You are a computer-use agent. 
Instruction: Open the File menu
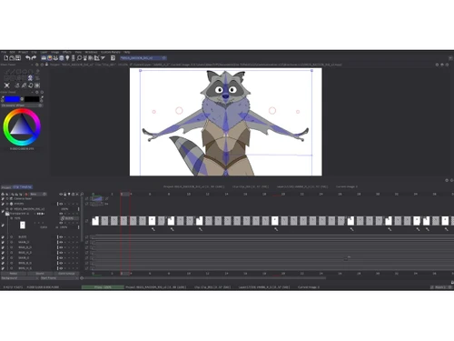pos(4,52)
